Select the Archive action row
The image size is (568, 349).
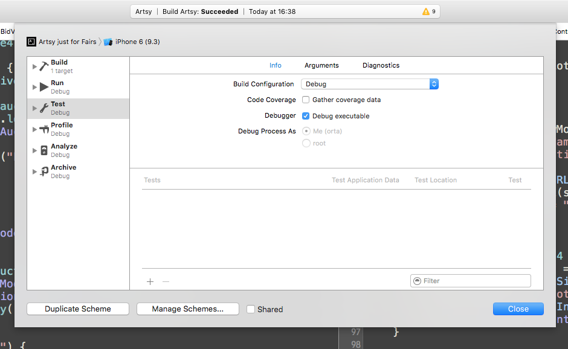point(78,171)
